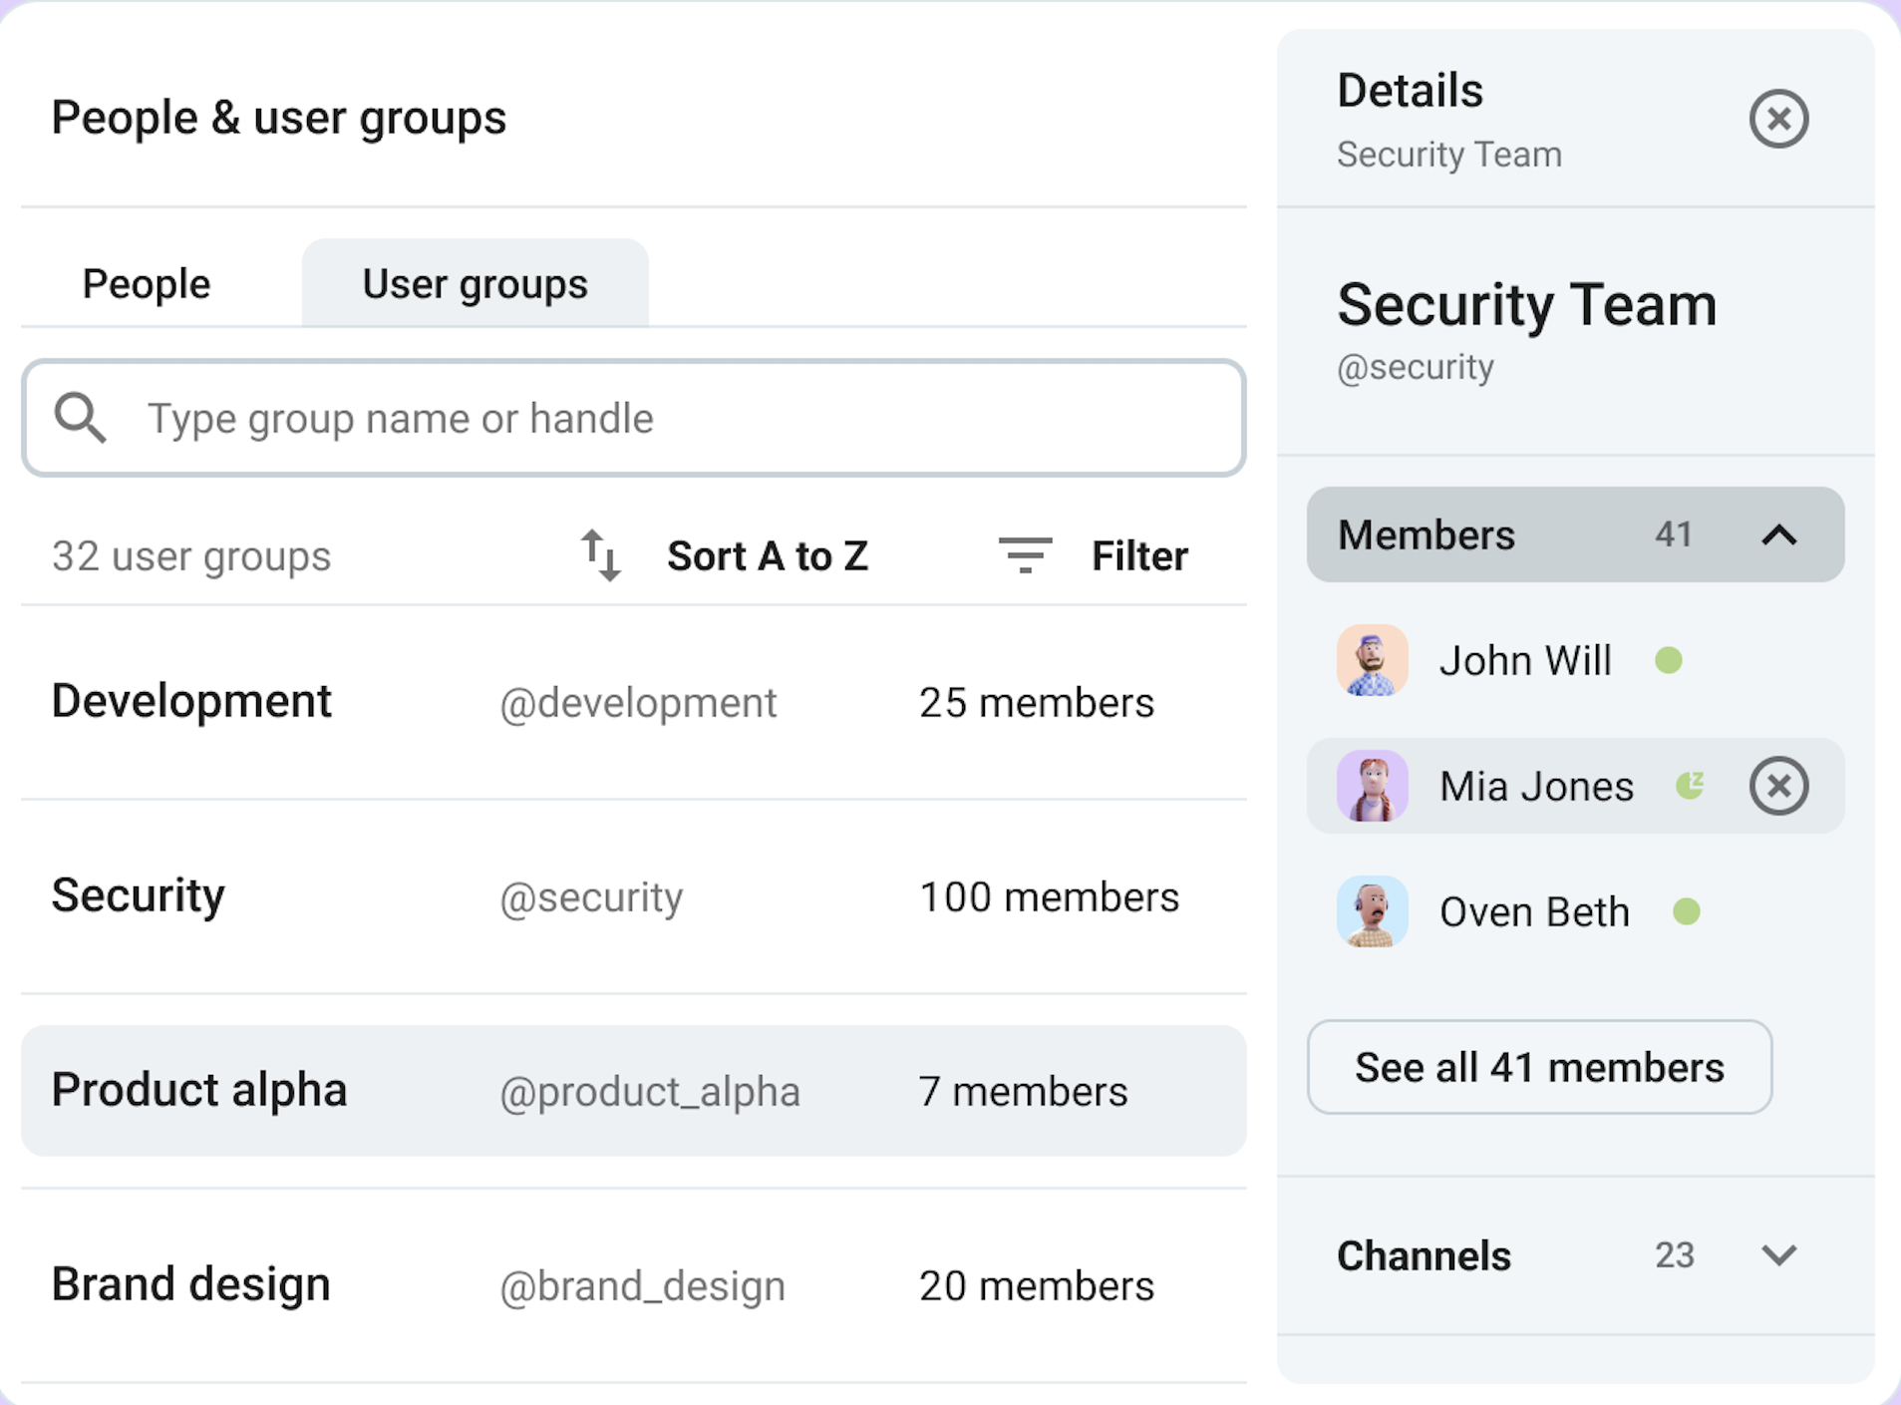Collapse the Members section
This screenshot has width=1901, height=1405.
click(1777, 535)
